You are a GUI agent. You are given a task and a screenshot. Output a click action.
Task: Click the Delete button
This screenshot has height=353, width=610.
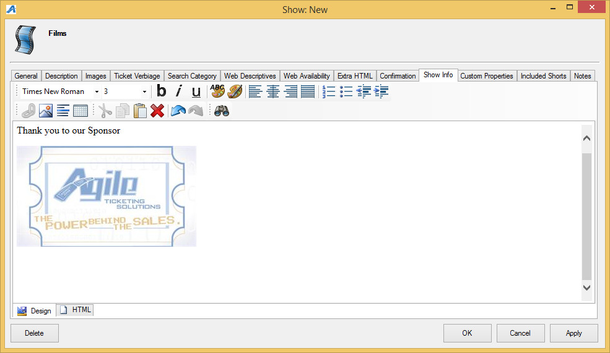[34, 333]
